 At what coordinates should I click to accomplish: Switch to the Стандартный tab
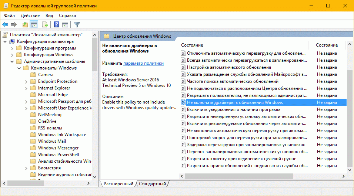coord(152,184)
